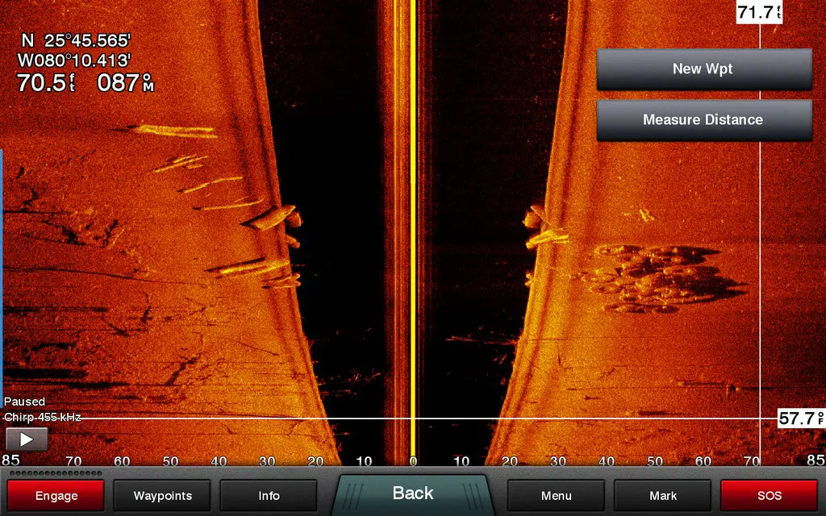Image resolution: width=826 pixels, height=516 pixels.
Task: Open the Info page
Action: (x=269, y=496)
